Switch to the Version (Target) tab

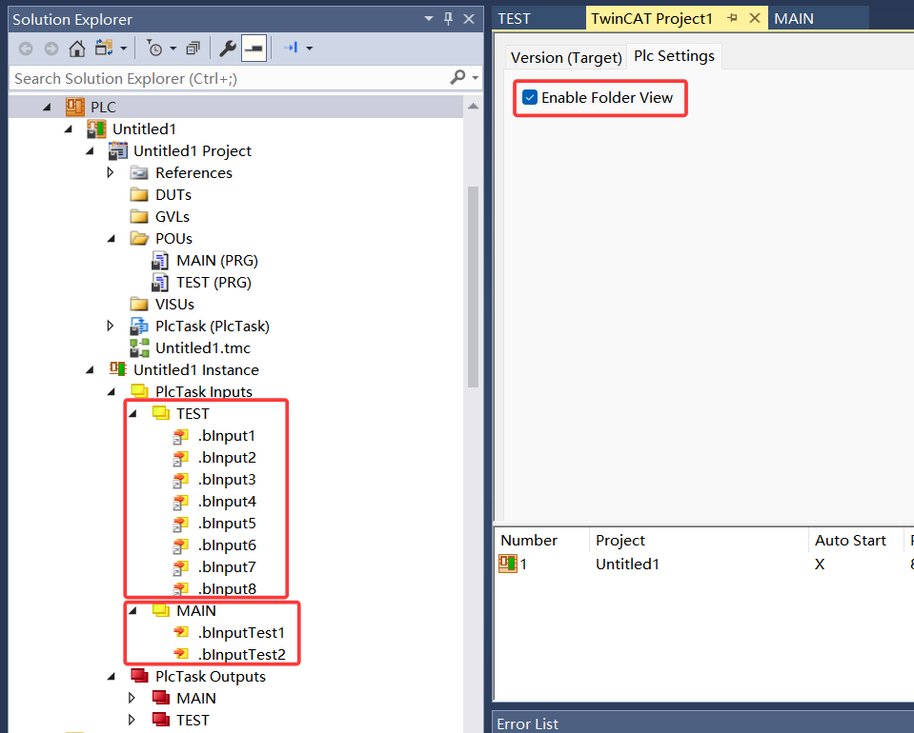[566, 57]
